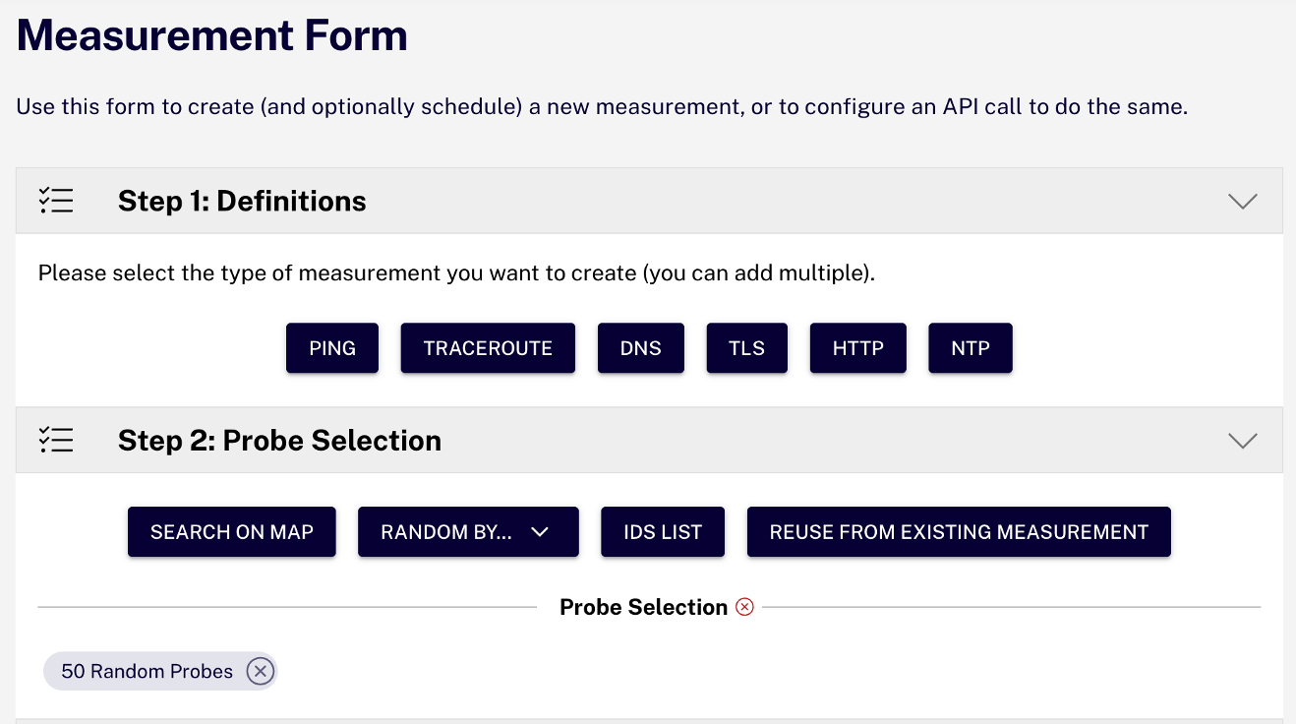This screenshot has height=724, width=1296.
Task: Click the Step 2 Probe Selection checklist icon
Action: (56, 440)
